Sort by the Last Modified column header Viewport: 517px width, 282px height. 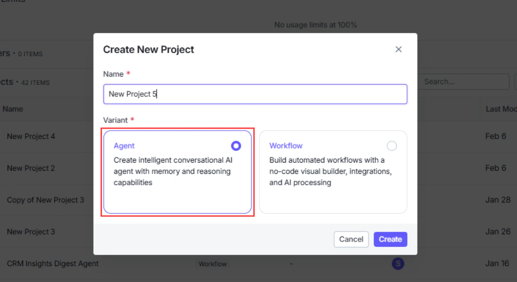[x=500, y=109]
